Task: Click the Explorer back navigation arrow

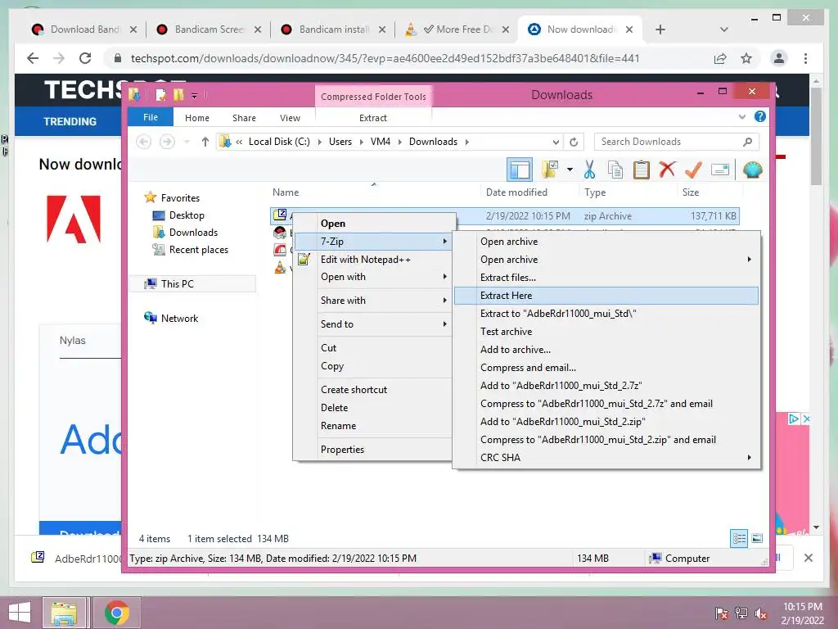Action: coord(143,142)
